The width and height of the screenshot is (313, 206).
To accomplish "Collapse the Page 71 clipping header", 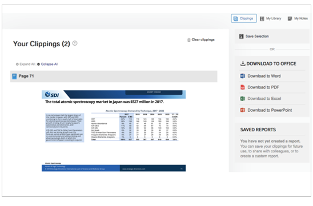I will coord(114,76).
